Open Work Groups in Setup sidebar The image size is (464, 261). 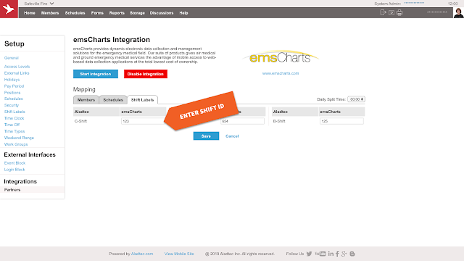click(16, 144)
